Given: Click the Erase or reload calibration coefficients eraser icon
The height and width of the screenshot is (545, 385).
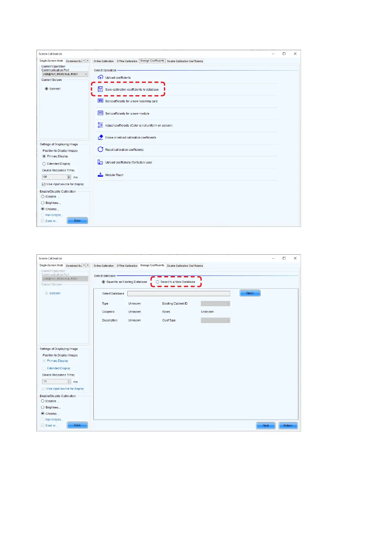Looking at the screenshot, I should (x=101, y=137).
